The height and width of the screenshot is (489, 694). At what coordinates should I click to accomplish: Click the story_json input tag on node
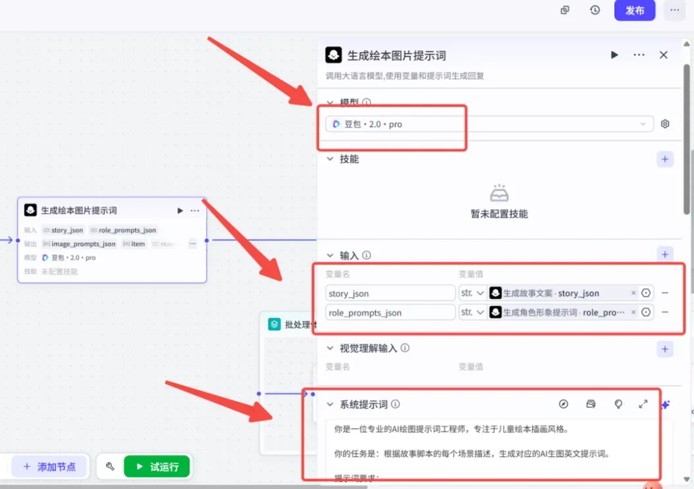pos(63,230)
